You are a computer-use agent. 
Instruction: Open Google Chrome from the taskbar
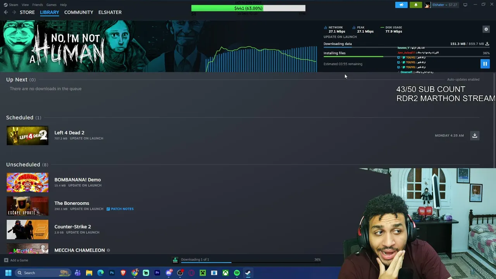[134, 273]
